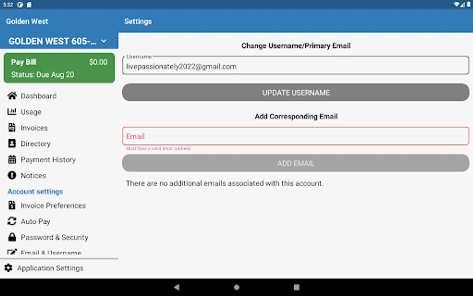Click the Dashboard home icon
The width and height of the screenshot is (473, 296).
[x=12, y=96]
